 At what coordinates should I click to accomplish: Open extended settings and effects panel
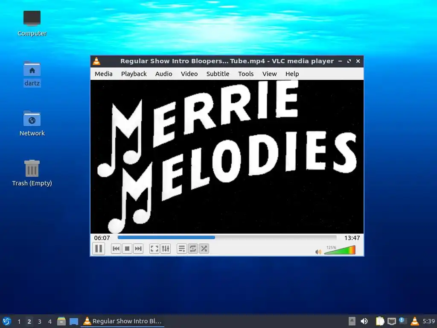point(165,249)
